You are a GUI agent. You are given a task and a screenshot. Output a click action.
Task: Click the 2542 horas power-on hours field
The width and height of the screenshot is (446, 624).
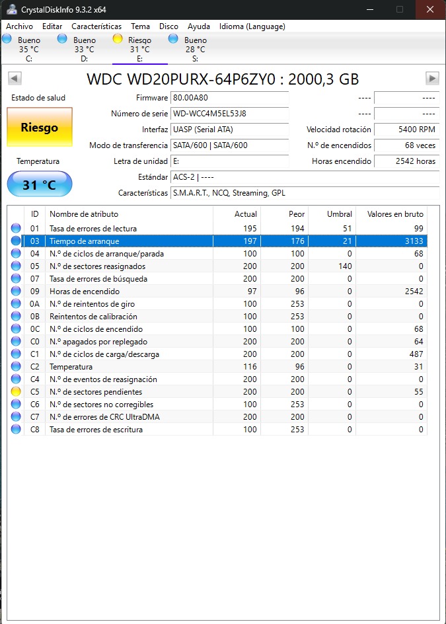(406, 161)
